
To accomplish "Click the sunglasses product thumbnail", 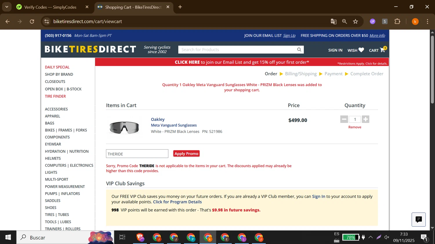I will 124,127.
